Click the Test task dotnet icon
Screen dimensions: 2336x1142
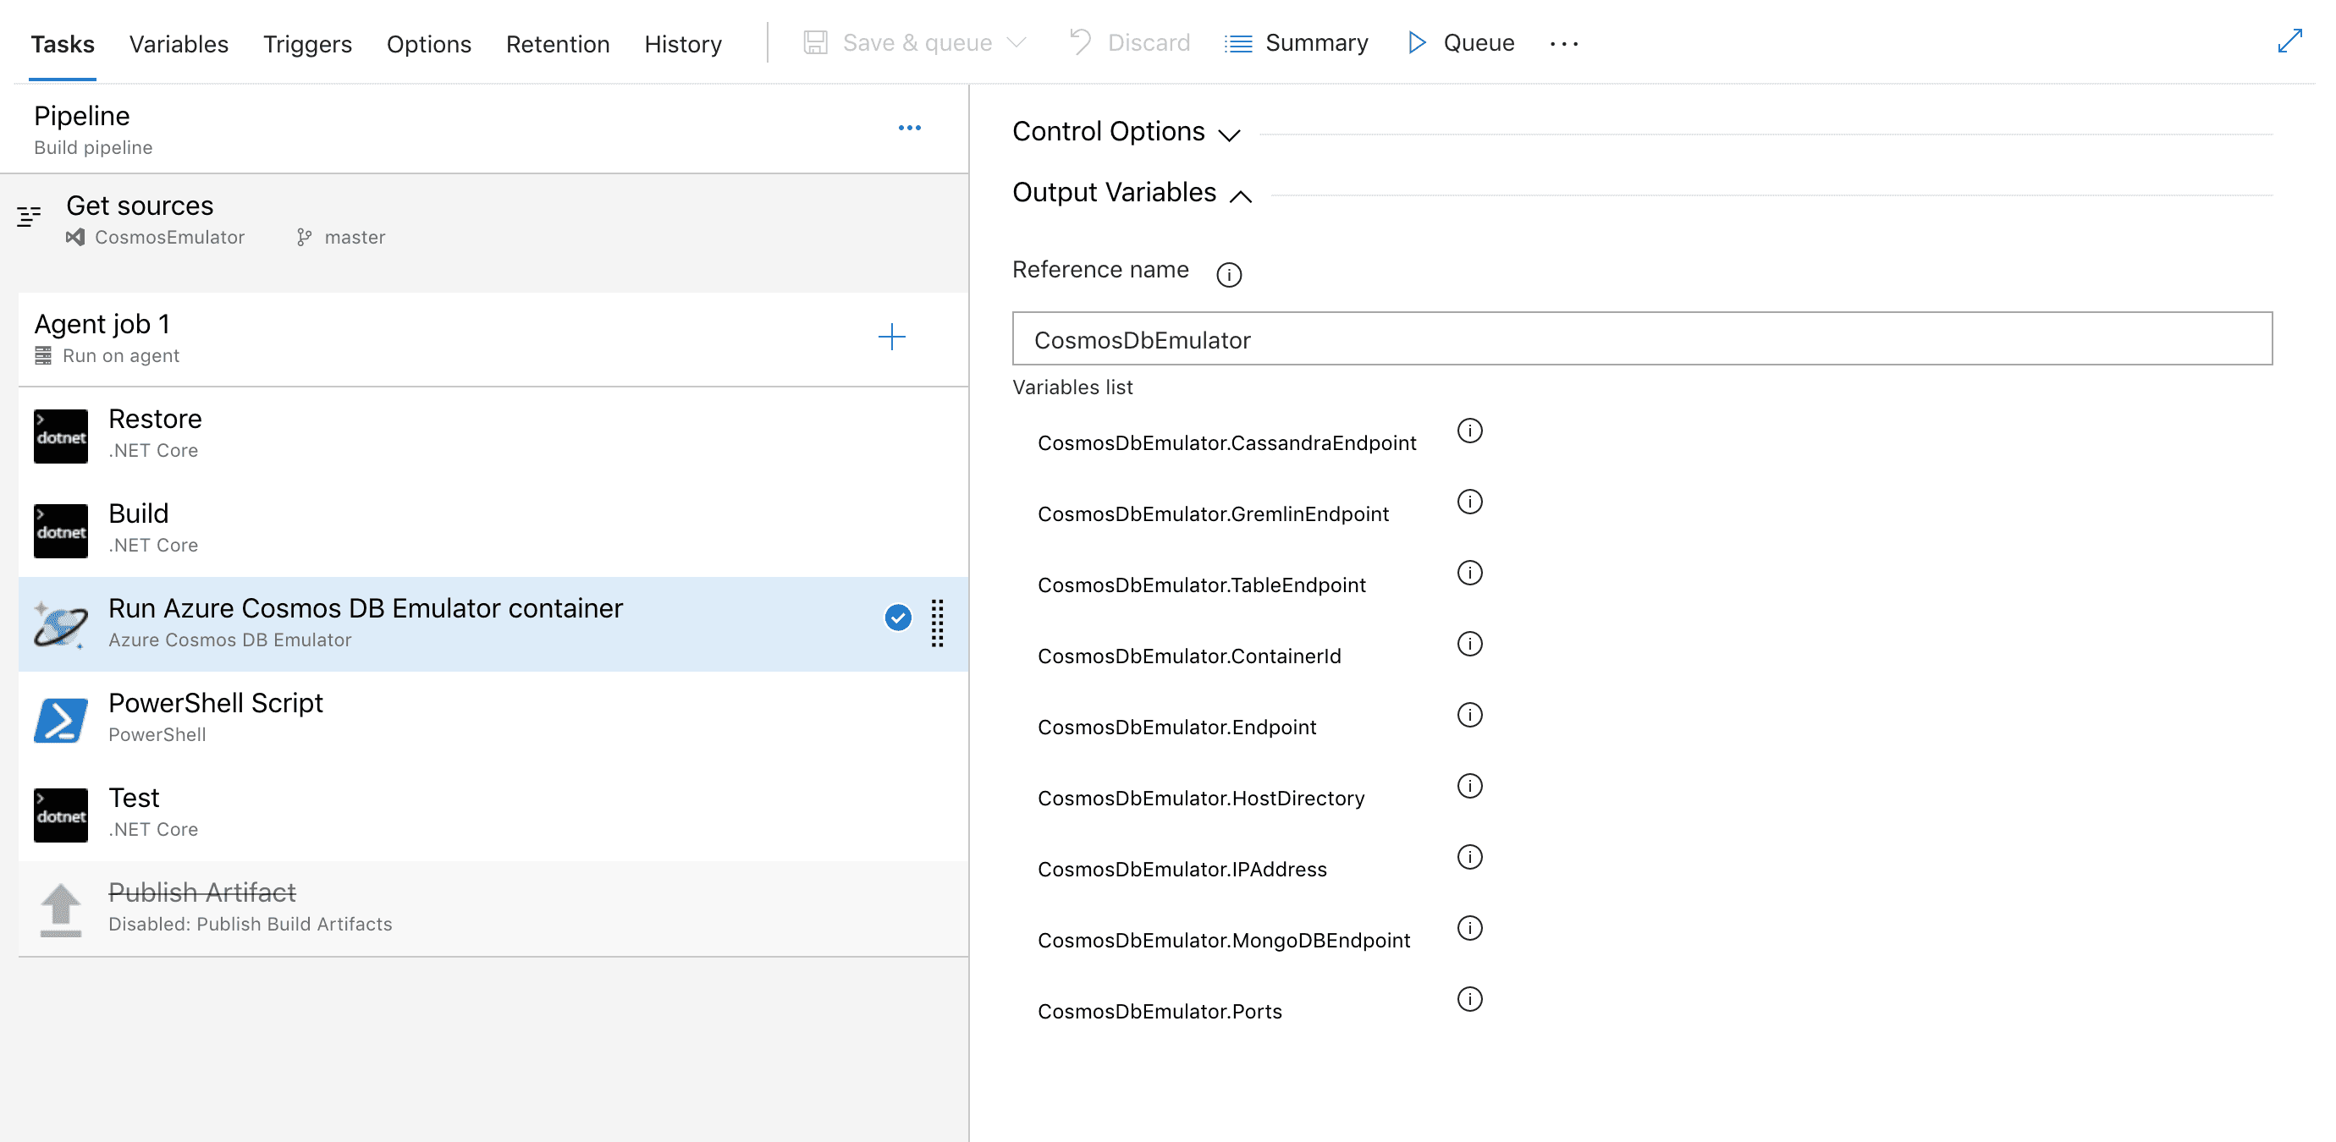point(61,815)
